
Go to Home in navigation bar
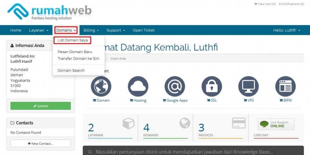16,30
